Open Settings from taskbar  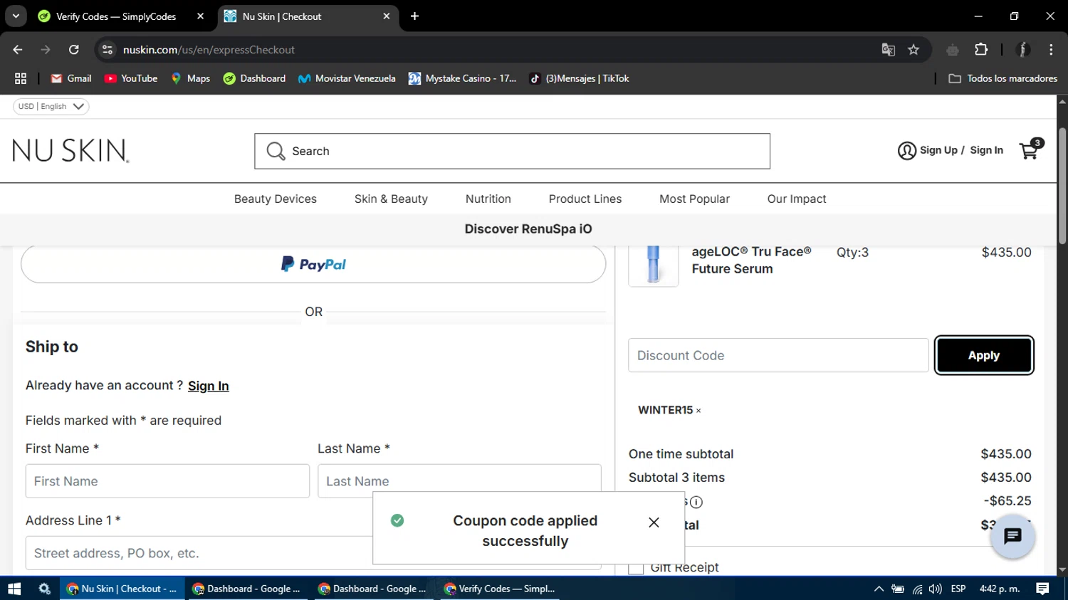[44, 589]
